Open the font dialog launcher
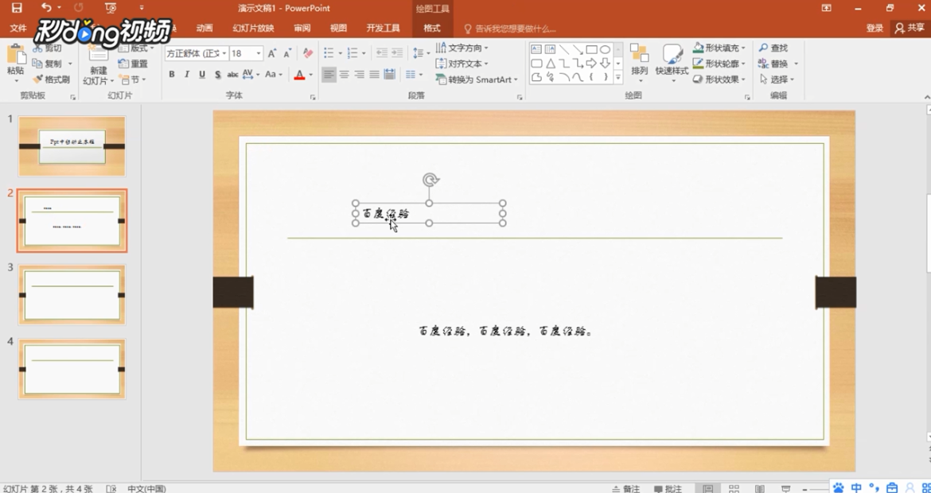931x493 pixels. [x=313, y=97]
